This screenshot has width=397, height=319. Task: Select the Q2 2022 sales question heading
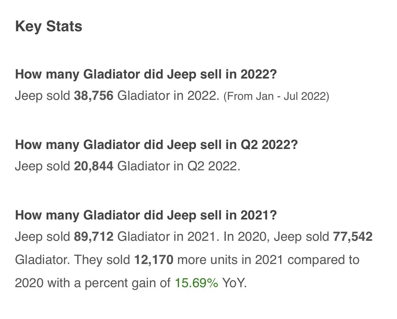click(x=156, y=145)
